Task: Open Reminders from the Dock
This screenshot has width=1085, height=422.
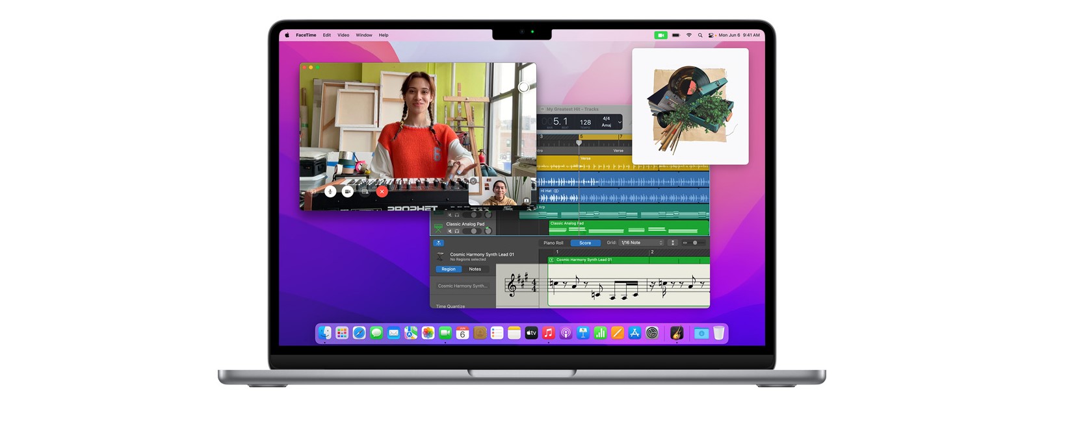Action: pyautogui.click(x=497, y=333)
